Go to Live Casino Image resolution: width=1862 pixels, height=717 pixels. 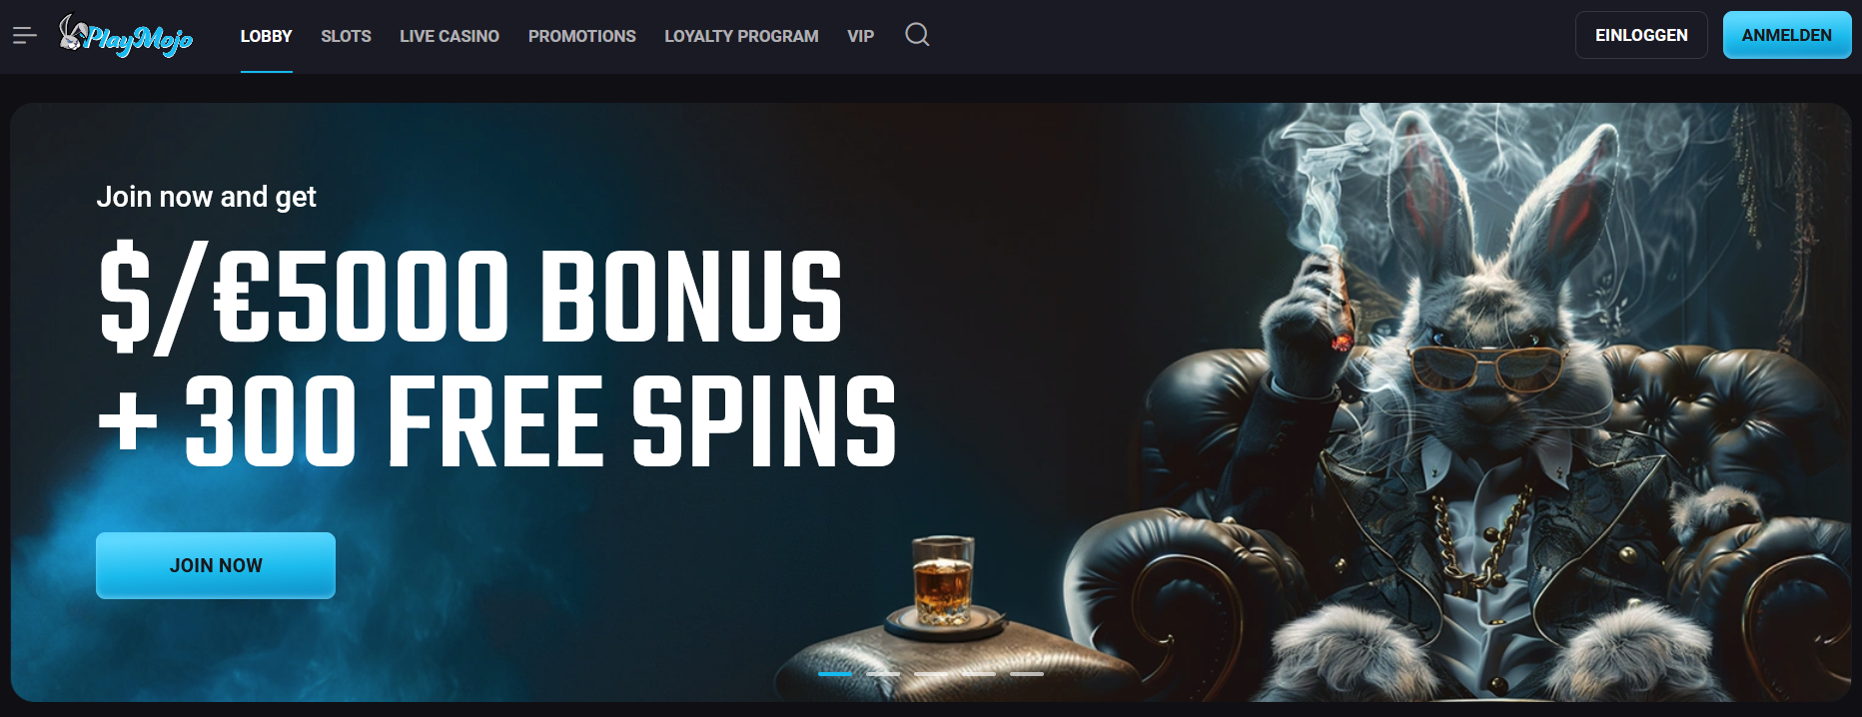tap(450, 36)
